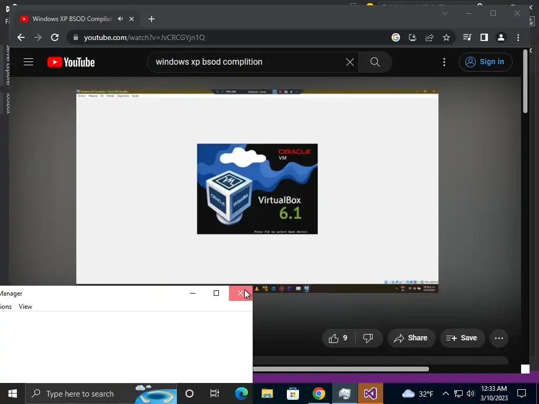Screen dimensions: 539x404
Task: Open Task View on the taskbar
Action: (215, 393)
